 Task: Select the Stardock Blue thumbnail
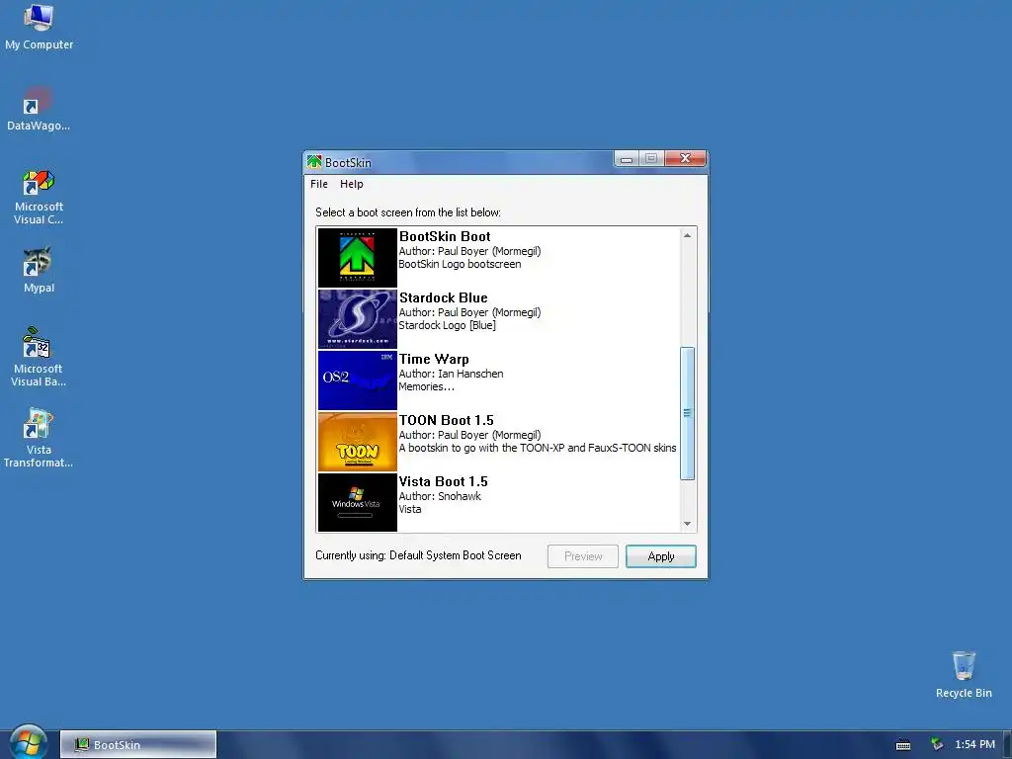(x=357, y=319)
